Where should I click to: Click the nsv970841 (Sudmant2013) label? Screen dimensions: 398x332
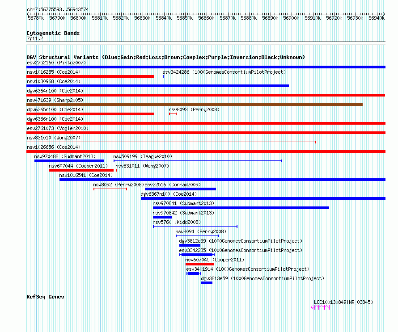183,203
